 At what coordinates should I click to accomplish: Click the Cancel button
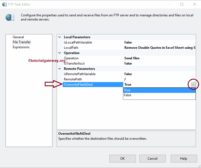152,159
